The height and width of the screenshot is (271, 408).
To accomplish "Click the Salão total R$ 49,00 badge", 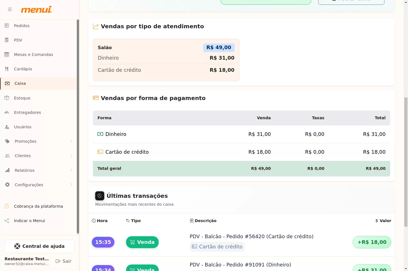I will 219,47.
